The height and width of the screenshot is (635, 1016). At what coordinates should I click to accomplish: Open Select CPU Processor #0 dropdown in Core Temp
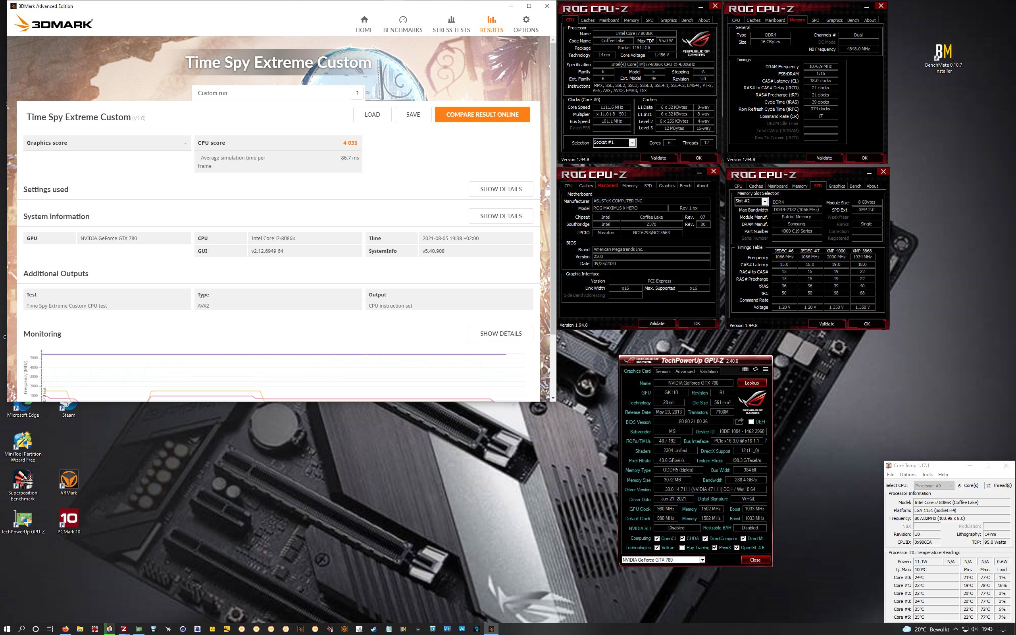934,485
